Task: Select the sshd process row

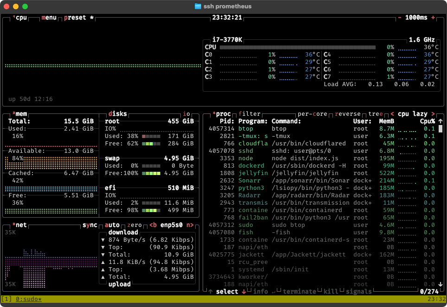Action: click(321, 151)
